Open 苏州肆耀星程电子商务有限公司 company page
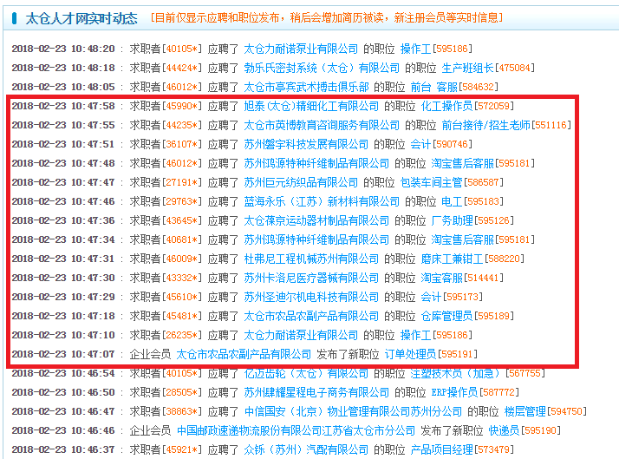 coord(316,392)
